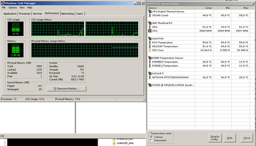Click the Value column header
The image size is (256, 146).
point(204,8)
